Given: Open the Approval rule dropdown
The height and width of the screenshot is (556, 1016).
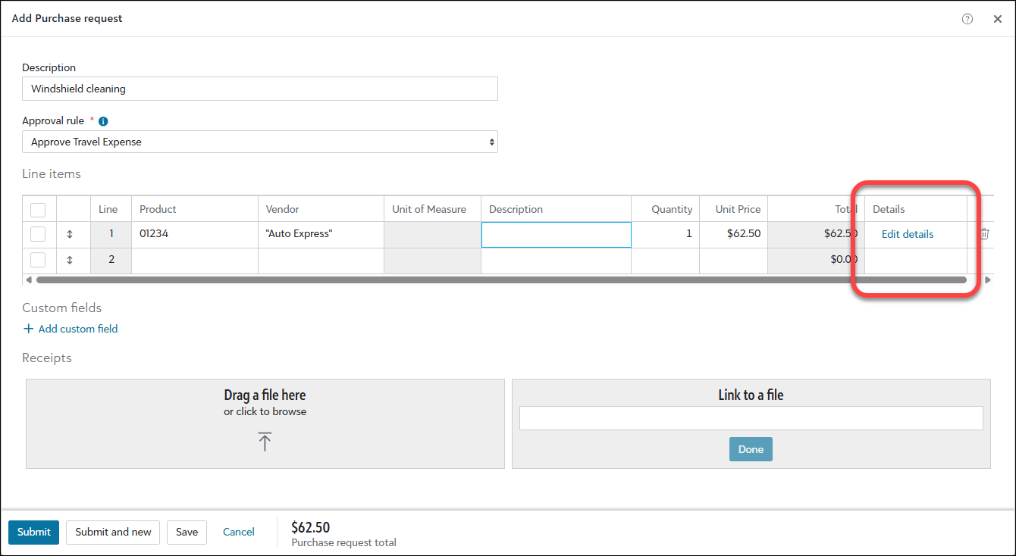Looking at the screenshot, I should pyautogui.click(x=259, y=142).
